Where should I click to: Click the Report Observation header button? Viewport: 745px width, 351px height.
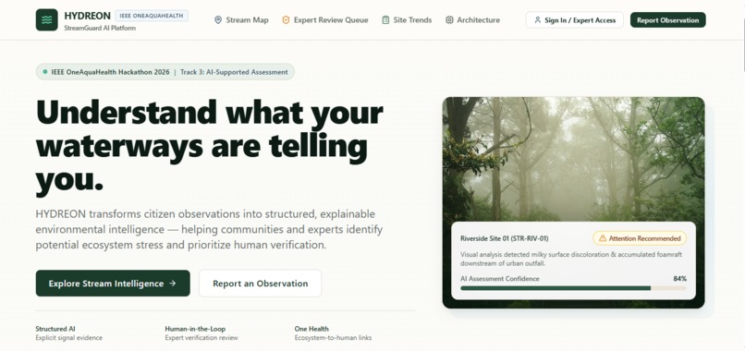pos(667,20)
